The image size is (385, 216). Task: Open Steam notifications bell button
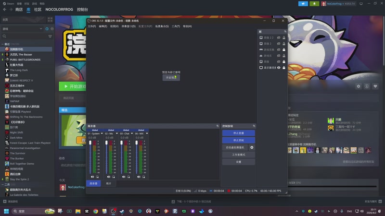pos(314,4)
